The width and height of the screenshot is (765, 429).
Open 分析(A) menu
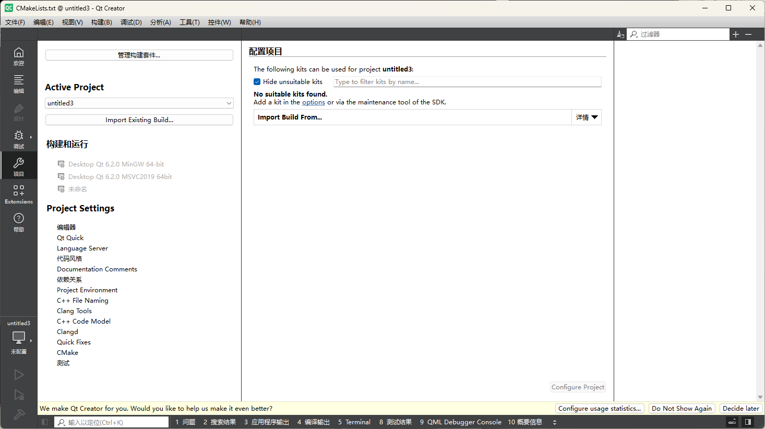click(160, 22)
